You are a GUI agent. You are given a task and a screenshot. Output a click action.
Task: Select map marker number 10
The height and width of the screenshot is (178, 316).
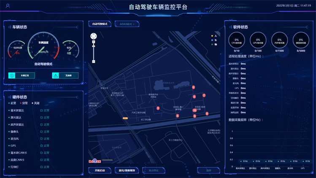click(194, 110)
